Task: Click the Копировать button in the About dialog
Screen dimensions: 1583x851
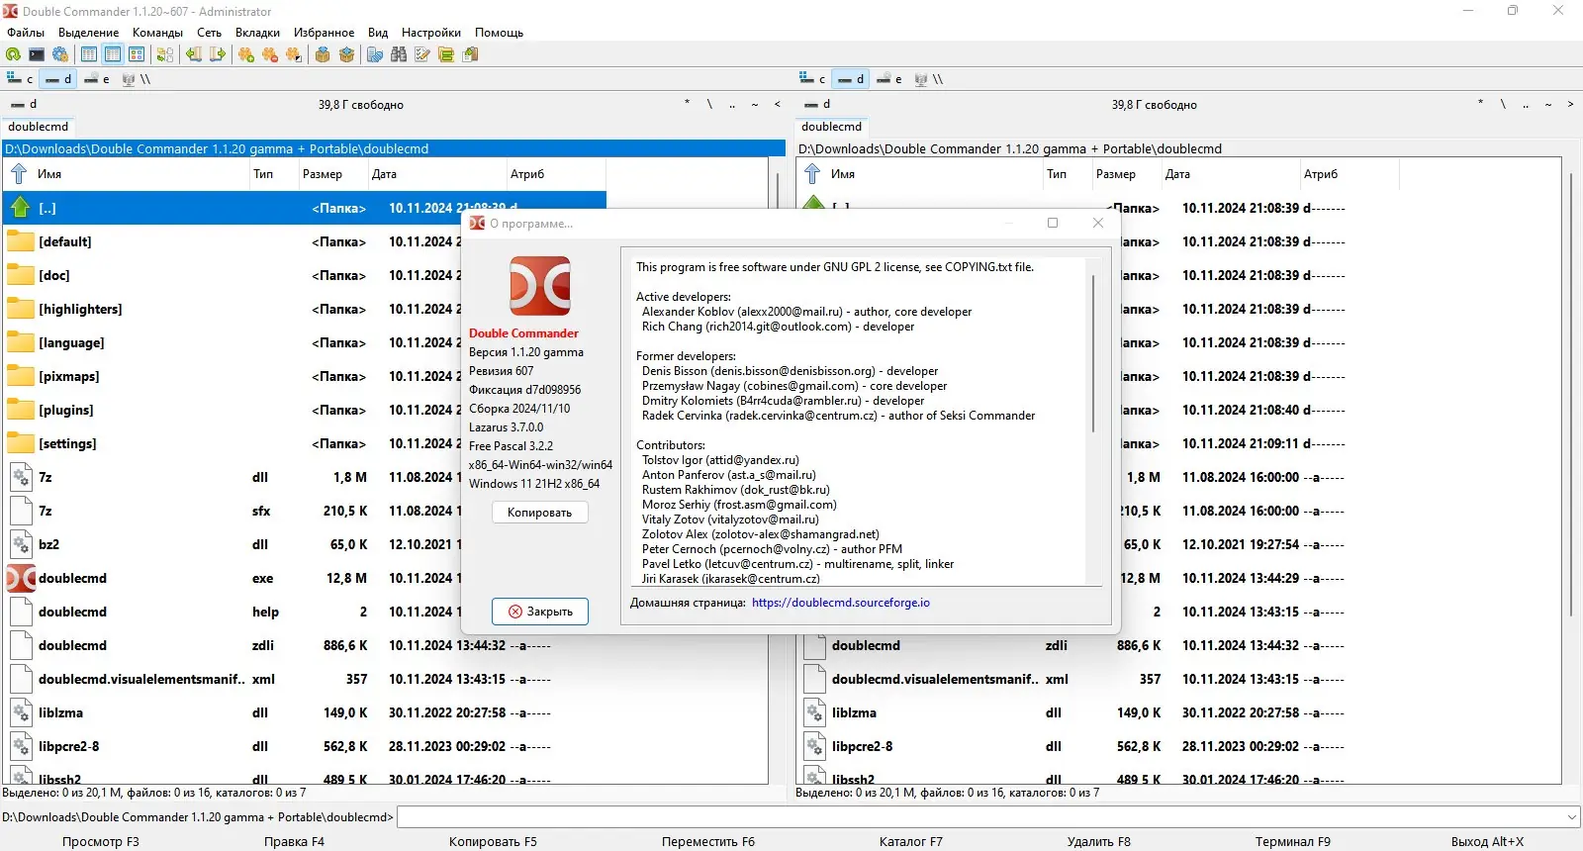Action: (539, 513)
